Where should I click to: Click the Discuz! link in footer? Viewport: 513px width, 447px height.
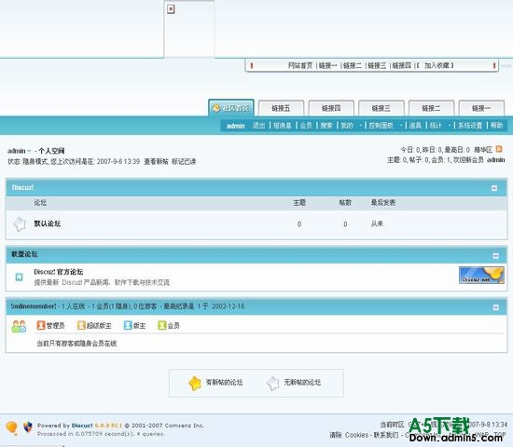(x=82, y=426)
